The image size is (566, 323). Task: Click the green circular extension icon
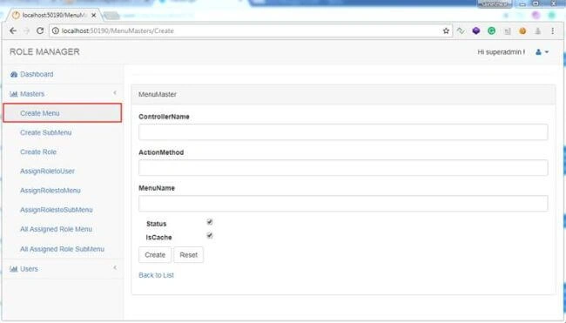[x=491, y=31]
